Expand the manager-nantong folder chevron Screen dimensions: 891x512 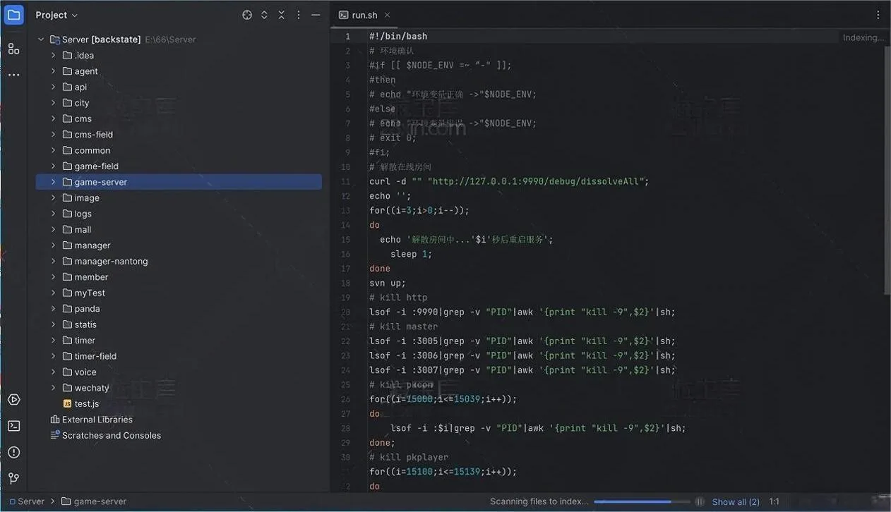pos(53,261)
